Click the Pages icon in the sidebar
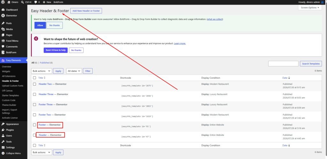327x159 pixels. point(3,35)
